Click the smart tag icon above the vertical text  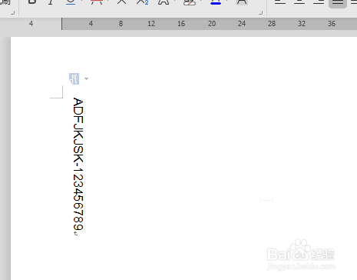(74, 78)
